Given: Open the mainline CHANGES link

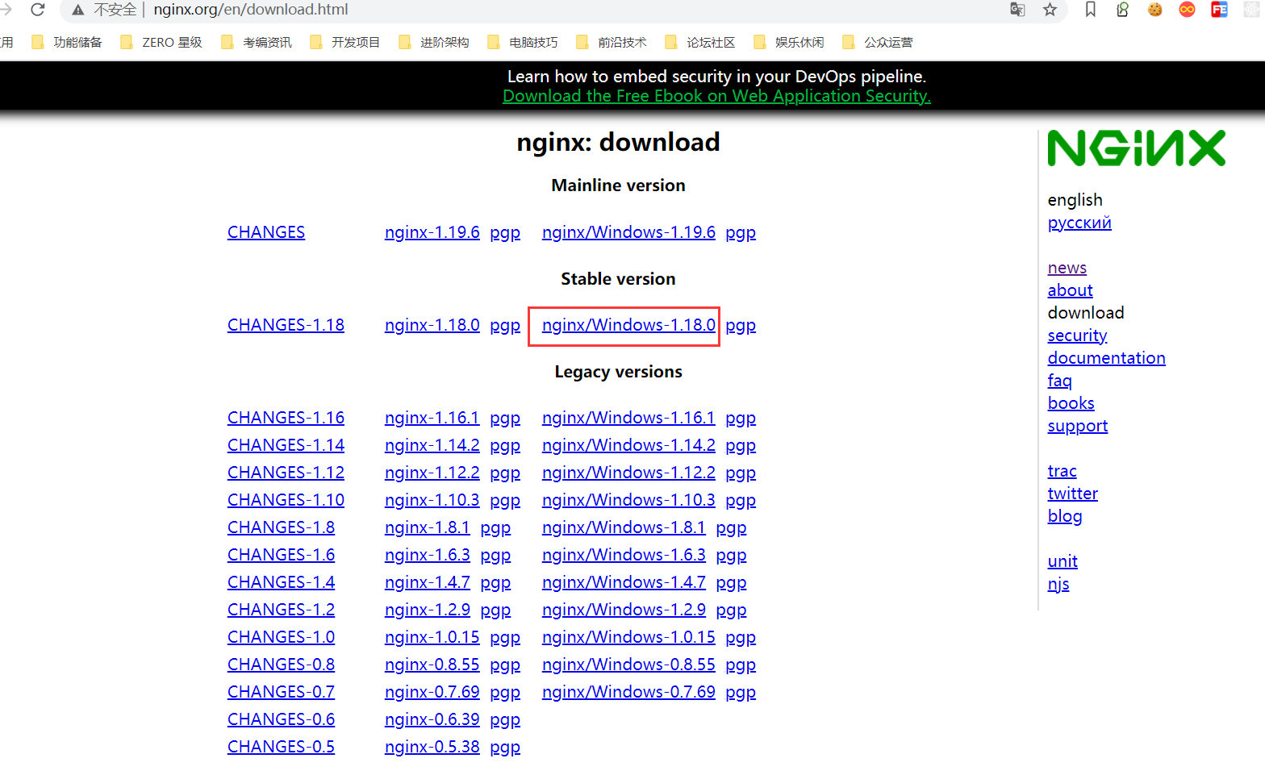Looking at the screenshot, I should (x=266, y=232).
